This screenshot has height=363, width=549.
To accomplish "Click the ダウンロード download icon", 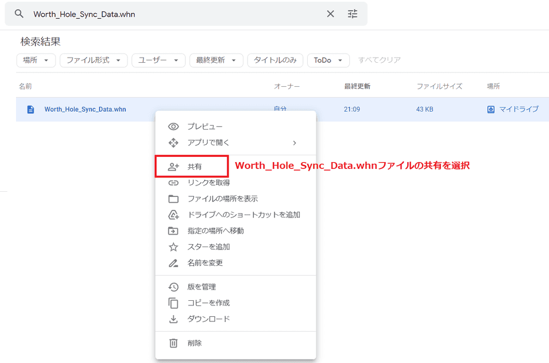I will [173, 319].
